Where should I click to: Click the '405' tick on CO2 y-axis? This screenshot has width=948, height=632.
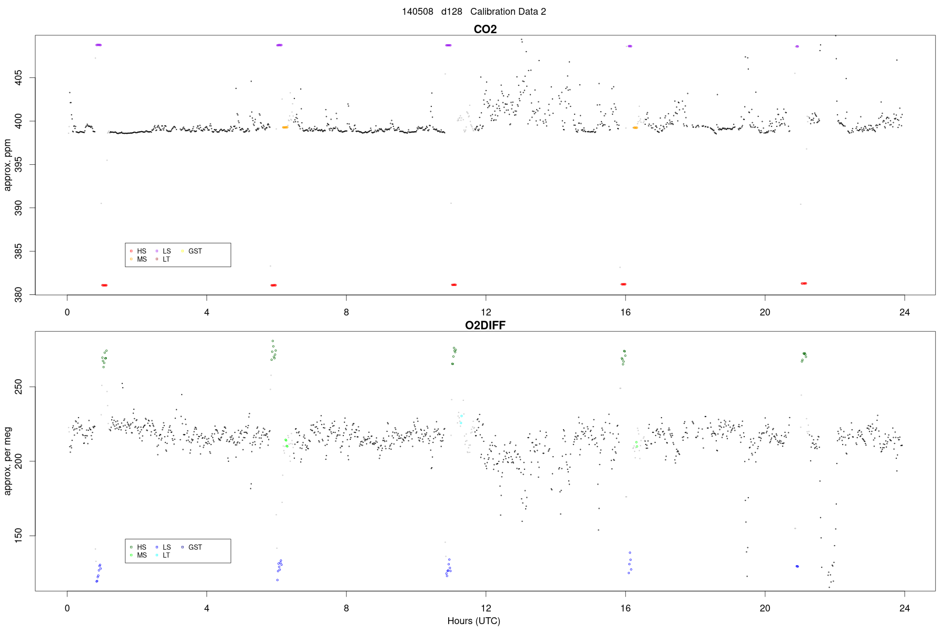click(x=18, y=78)
